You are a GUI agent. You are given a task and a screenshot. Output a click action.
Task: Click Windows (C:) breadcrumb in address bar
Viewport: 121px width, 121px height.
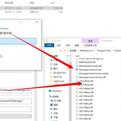point(86,51)
